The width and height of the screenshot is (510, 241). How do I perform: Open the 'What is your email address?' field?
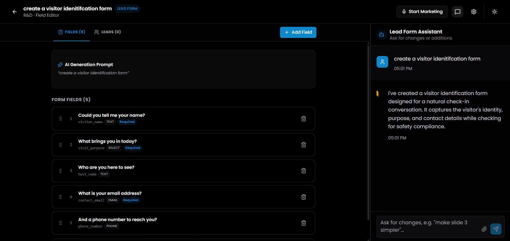pyautogui.click(x=183, y=197)
